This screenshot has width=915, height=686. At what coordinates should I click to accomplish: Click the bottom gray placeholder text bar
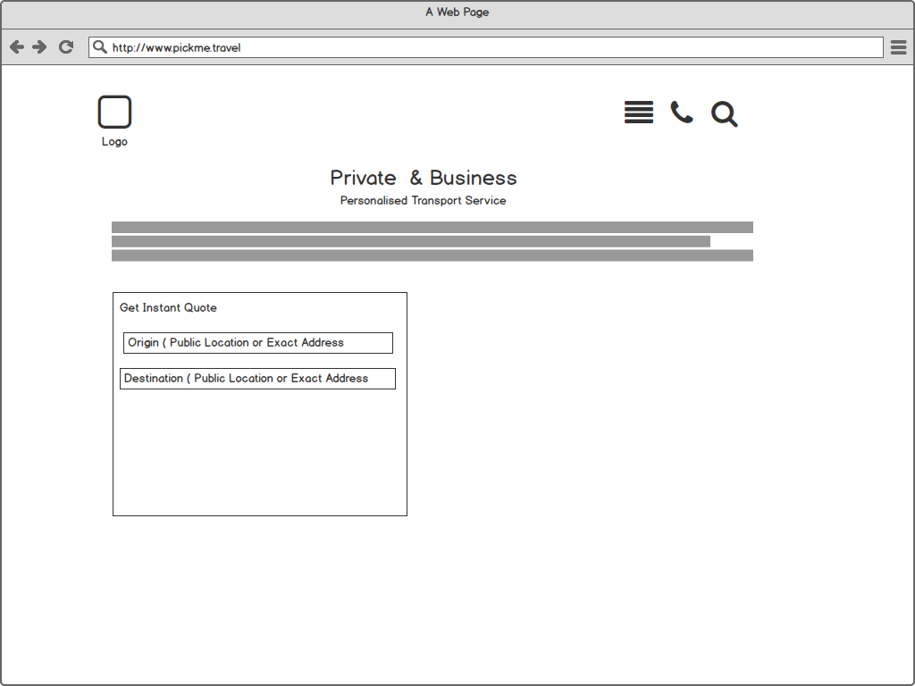[x=432, y=255]
